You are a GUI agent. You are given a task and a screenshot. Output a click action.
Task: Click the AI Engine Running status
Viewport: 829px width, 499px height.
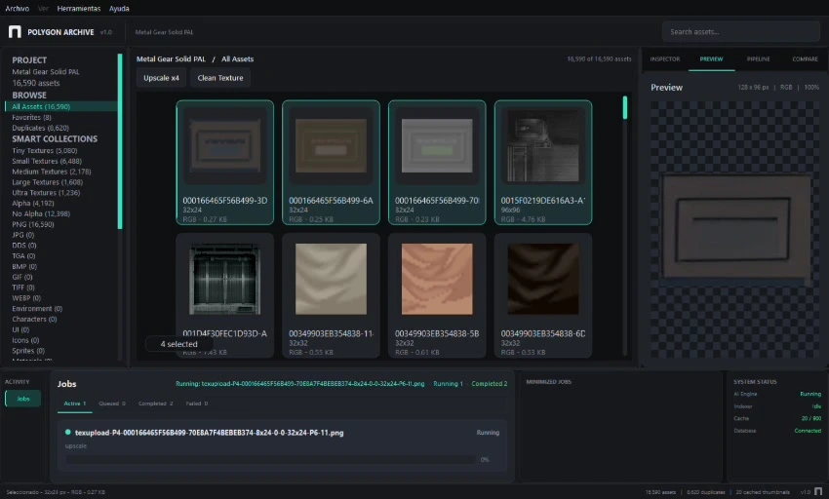[x=809, y=394]
